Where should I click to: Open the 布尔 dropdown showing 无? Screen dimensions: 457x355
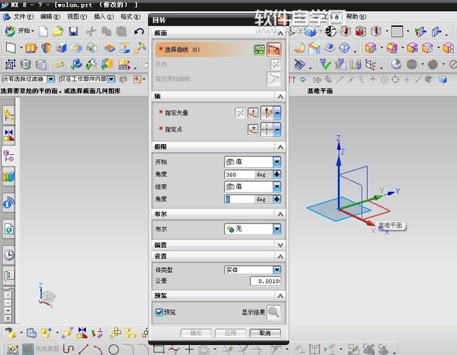(276, 229)
